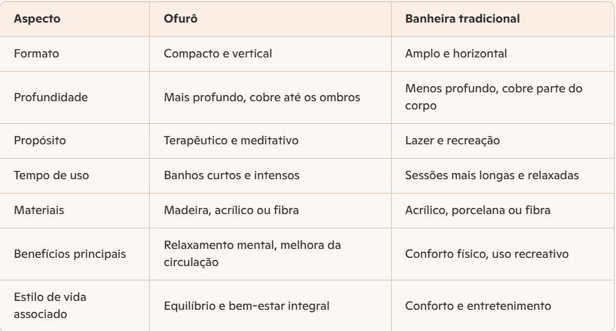Viewport: 616px width, 331px height.
Task: Click the "Ofurô" column header
Action: coord(180,19)
